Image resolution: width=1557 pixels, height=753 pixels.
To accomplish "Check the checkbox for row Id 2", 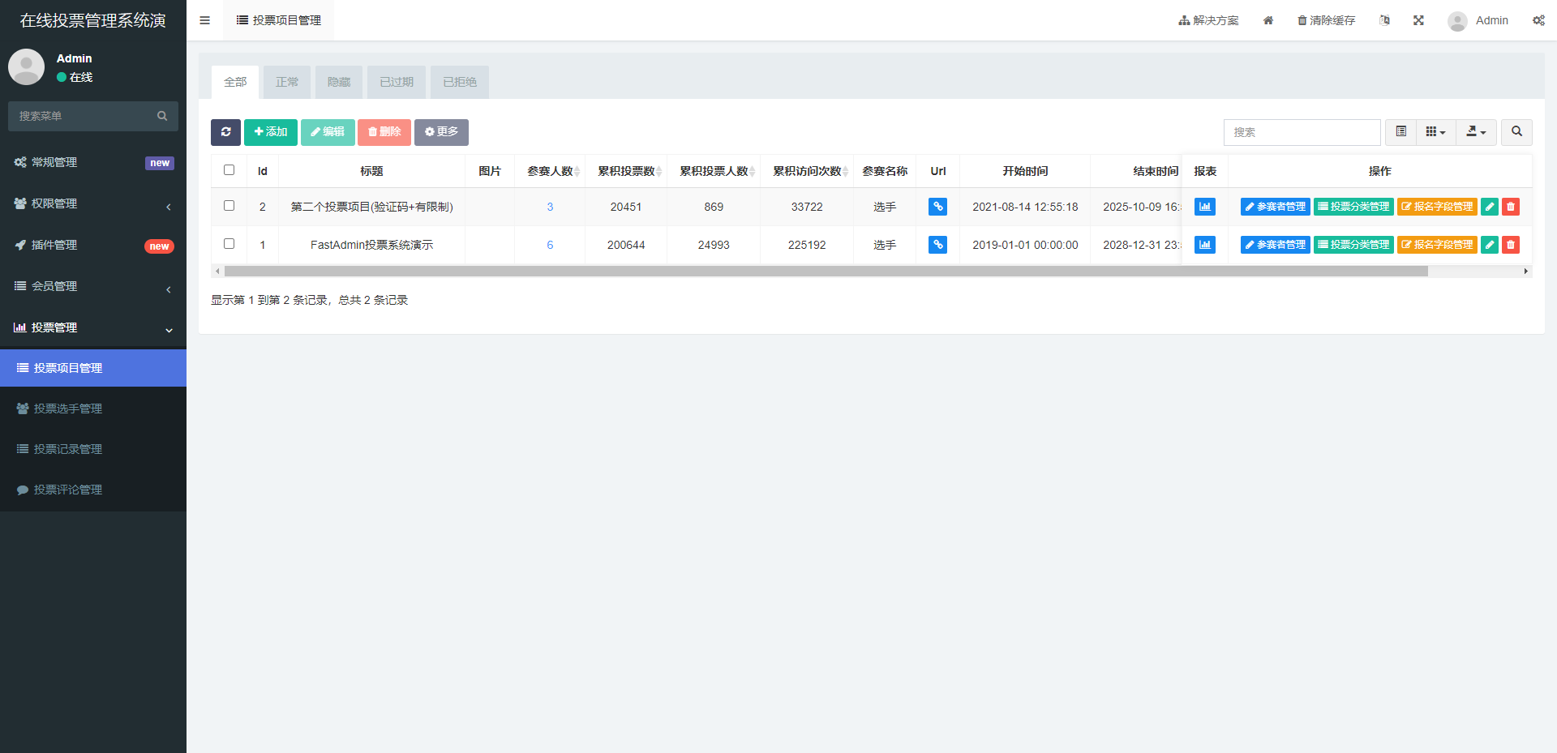I will (x=229, y=206).
